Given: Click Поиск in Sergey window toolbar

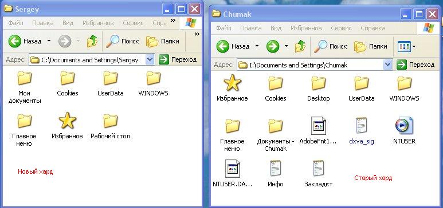Looking at the screenshot, I should [122, 42].
